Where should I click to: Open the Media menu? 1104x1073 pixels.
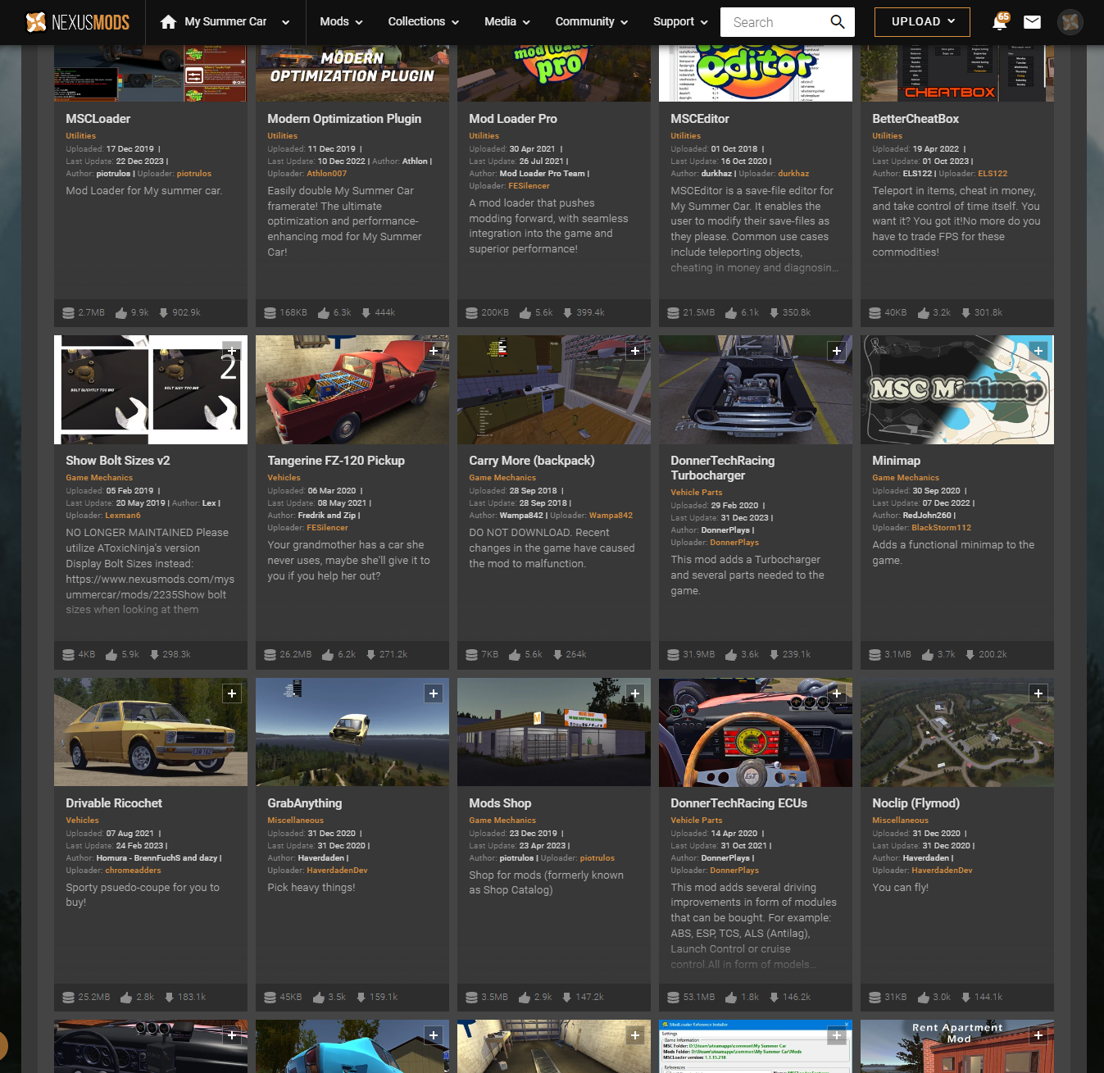click(x=507, y=22)
